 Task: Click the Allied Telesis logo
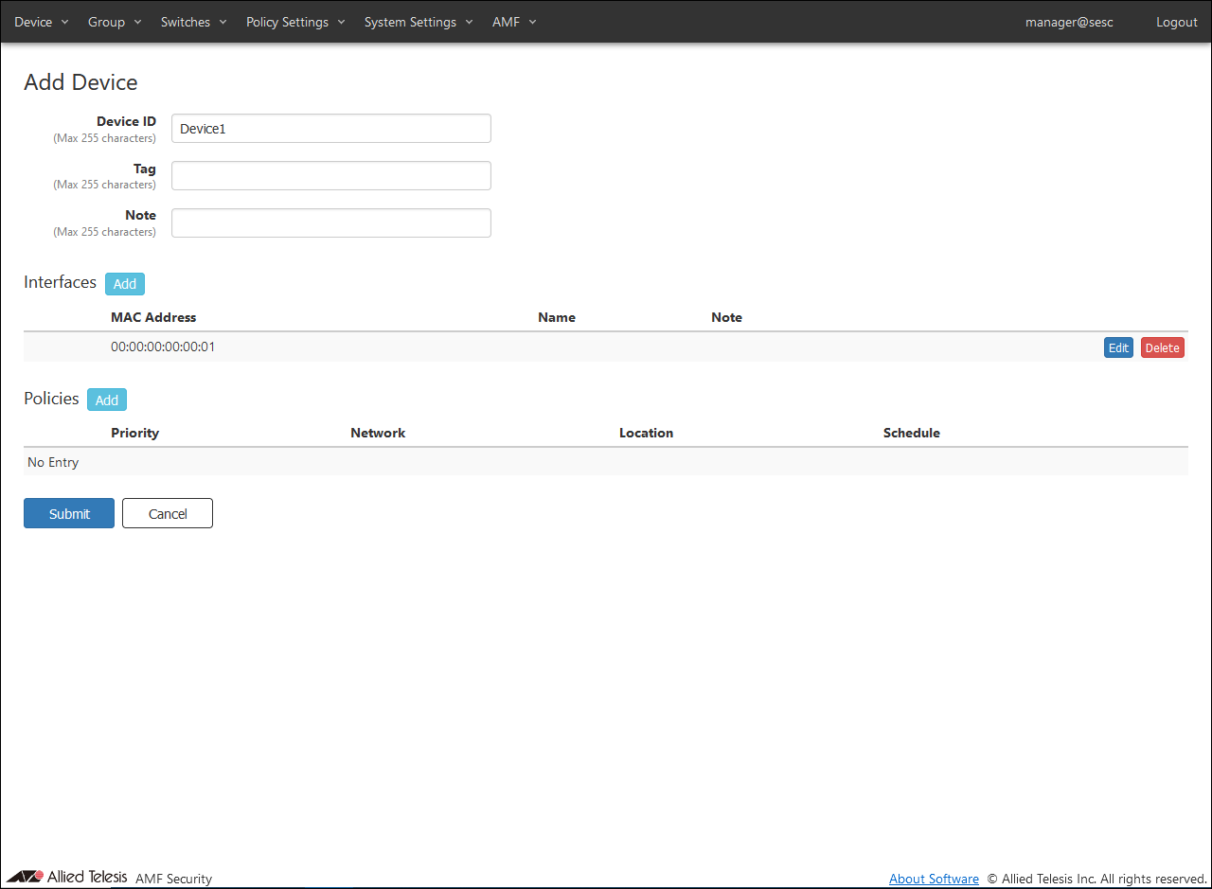click(x=66, y=877)
